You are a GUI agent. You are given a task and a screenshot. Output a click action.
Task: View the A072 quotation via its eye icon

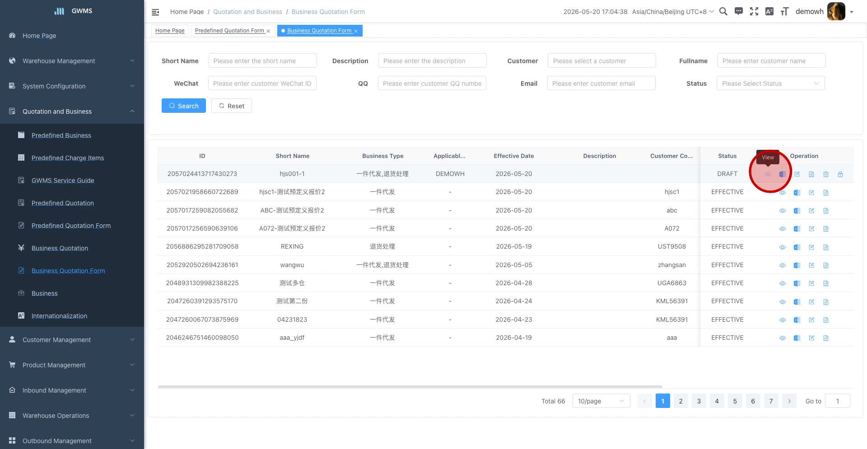tap(783, 229)
